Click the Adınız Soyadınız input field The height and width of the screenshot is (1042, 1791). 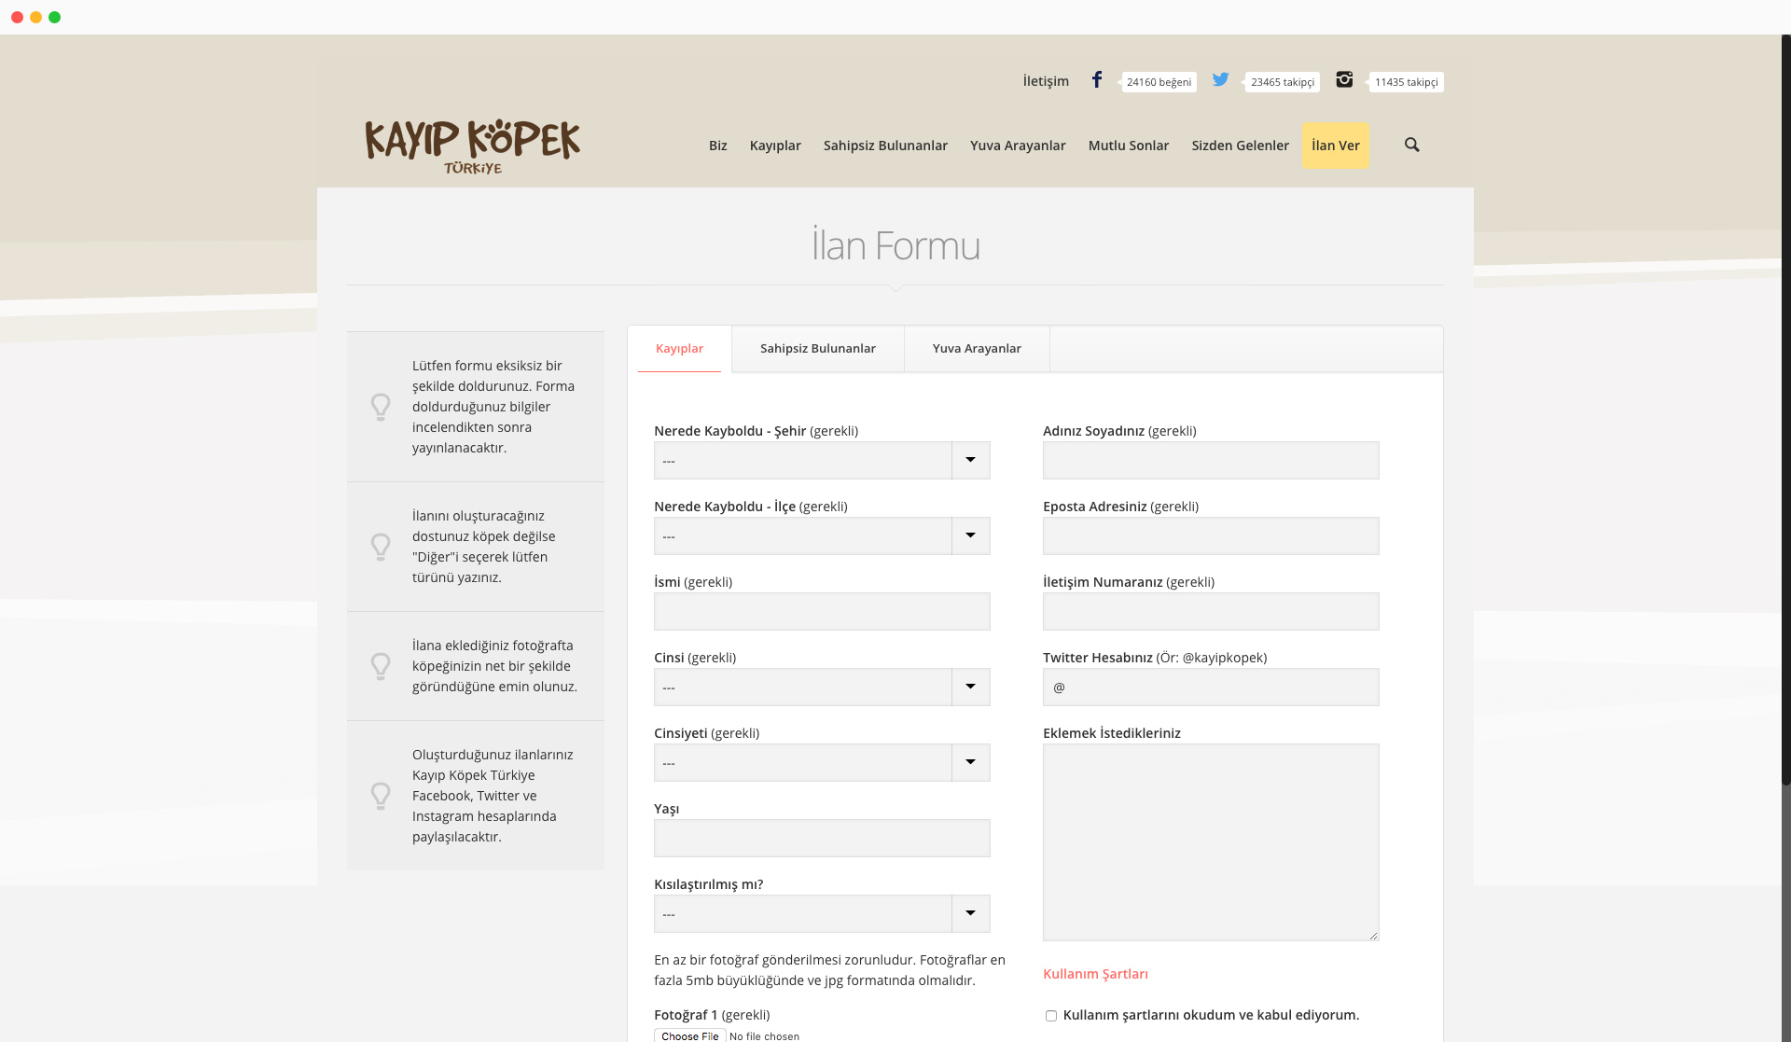(1210, 461)
